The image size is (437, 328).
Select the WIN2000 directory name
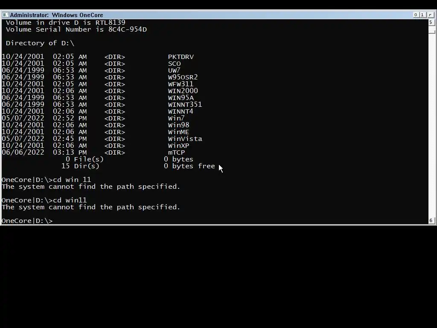(183, 91)
